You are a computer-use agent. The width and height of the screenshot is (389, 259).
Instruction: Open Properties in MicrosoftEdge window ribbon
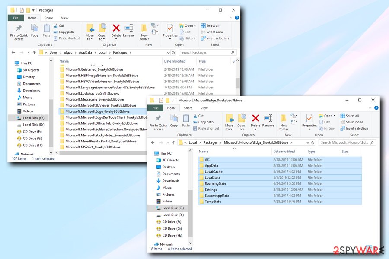point(309,122)
